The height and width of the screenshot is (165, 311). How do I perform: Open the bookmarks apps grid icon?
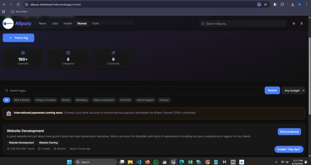pyautogui.click(x=3, y=12)
